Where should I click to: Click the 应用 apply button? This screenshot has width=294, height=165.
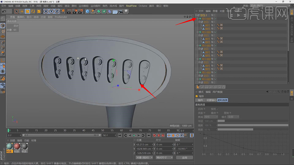[184, 158]
